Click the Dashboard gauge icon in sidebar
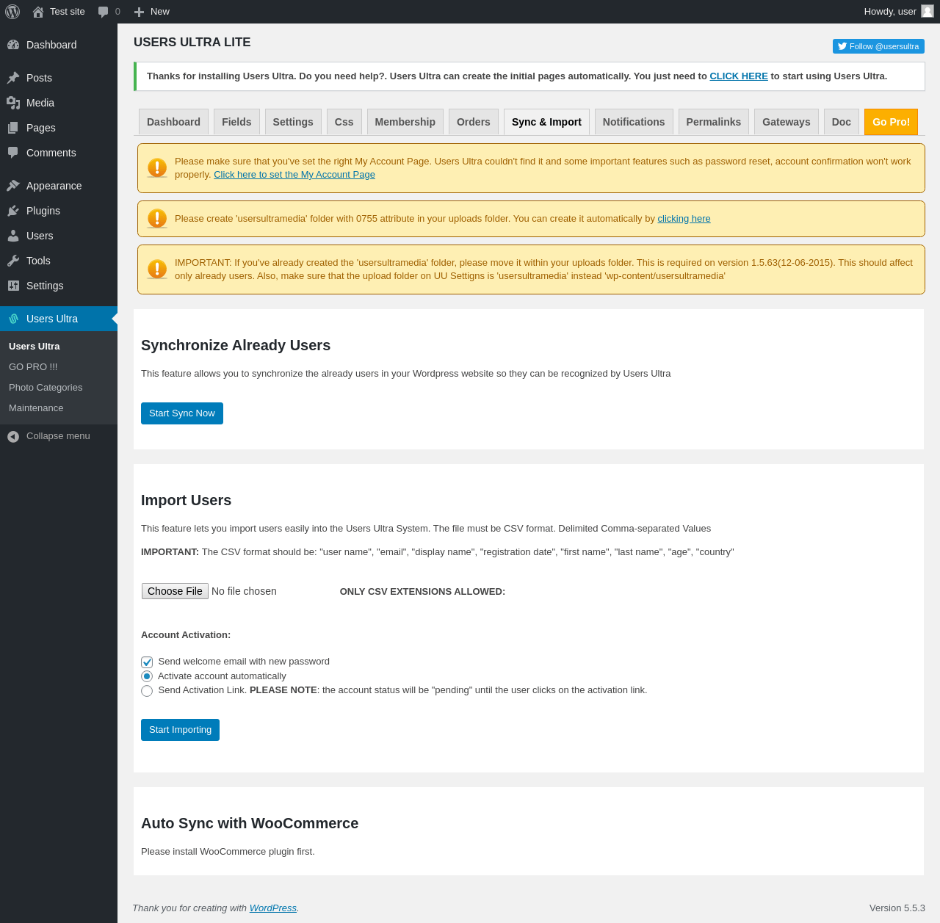This screenshot has height=923, width=940. [x=13, y=45]
